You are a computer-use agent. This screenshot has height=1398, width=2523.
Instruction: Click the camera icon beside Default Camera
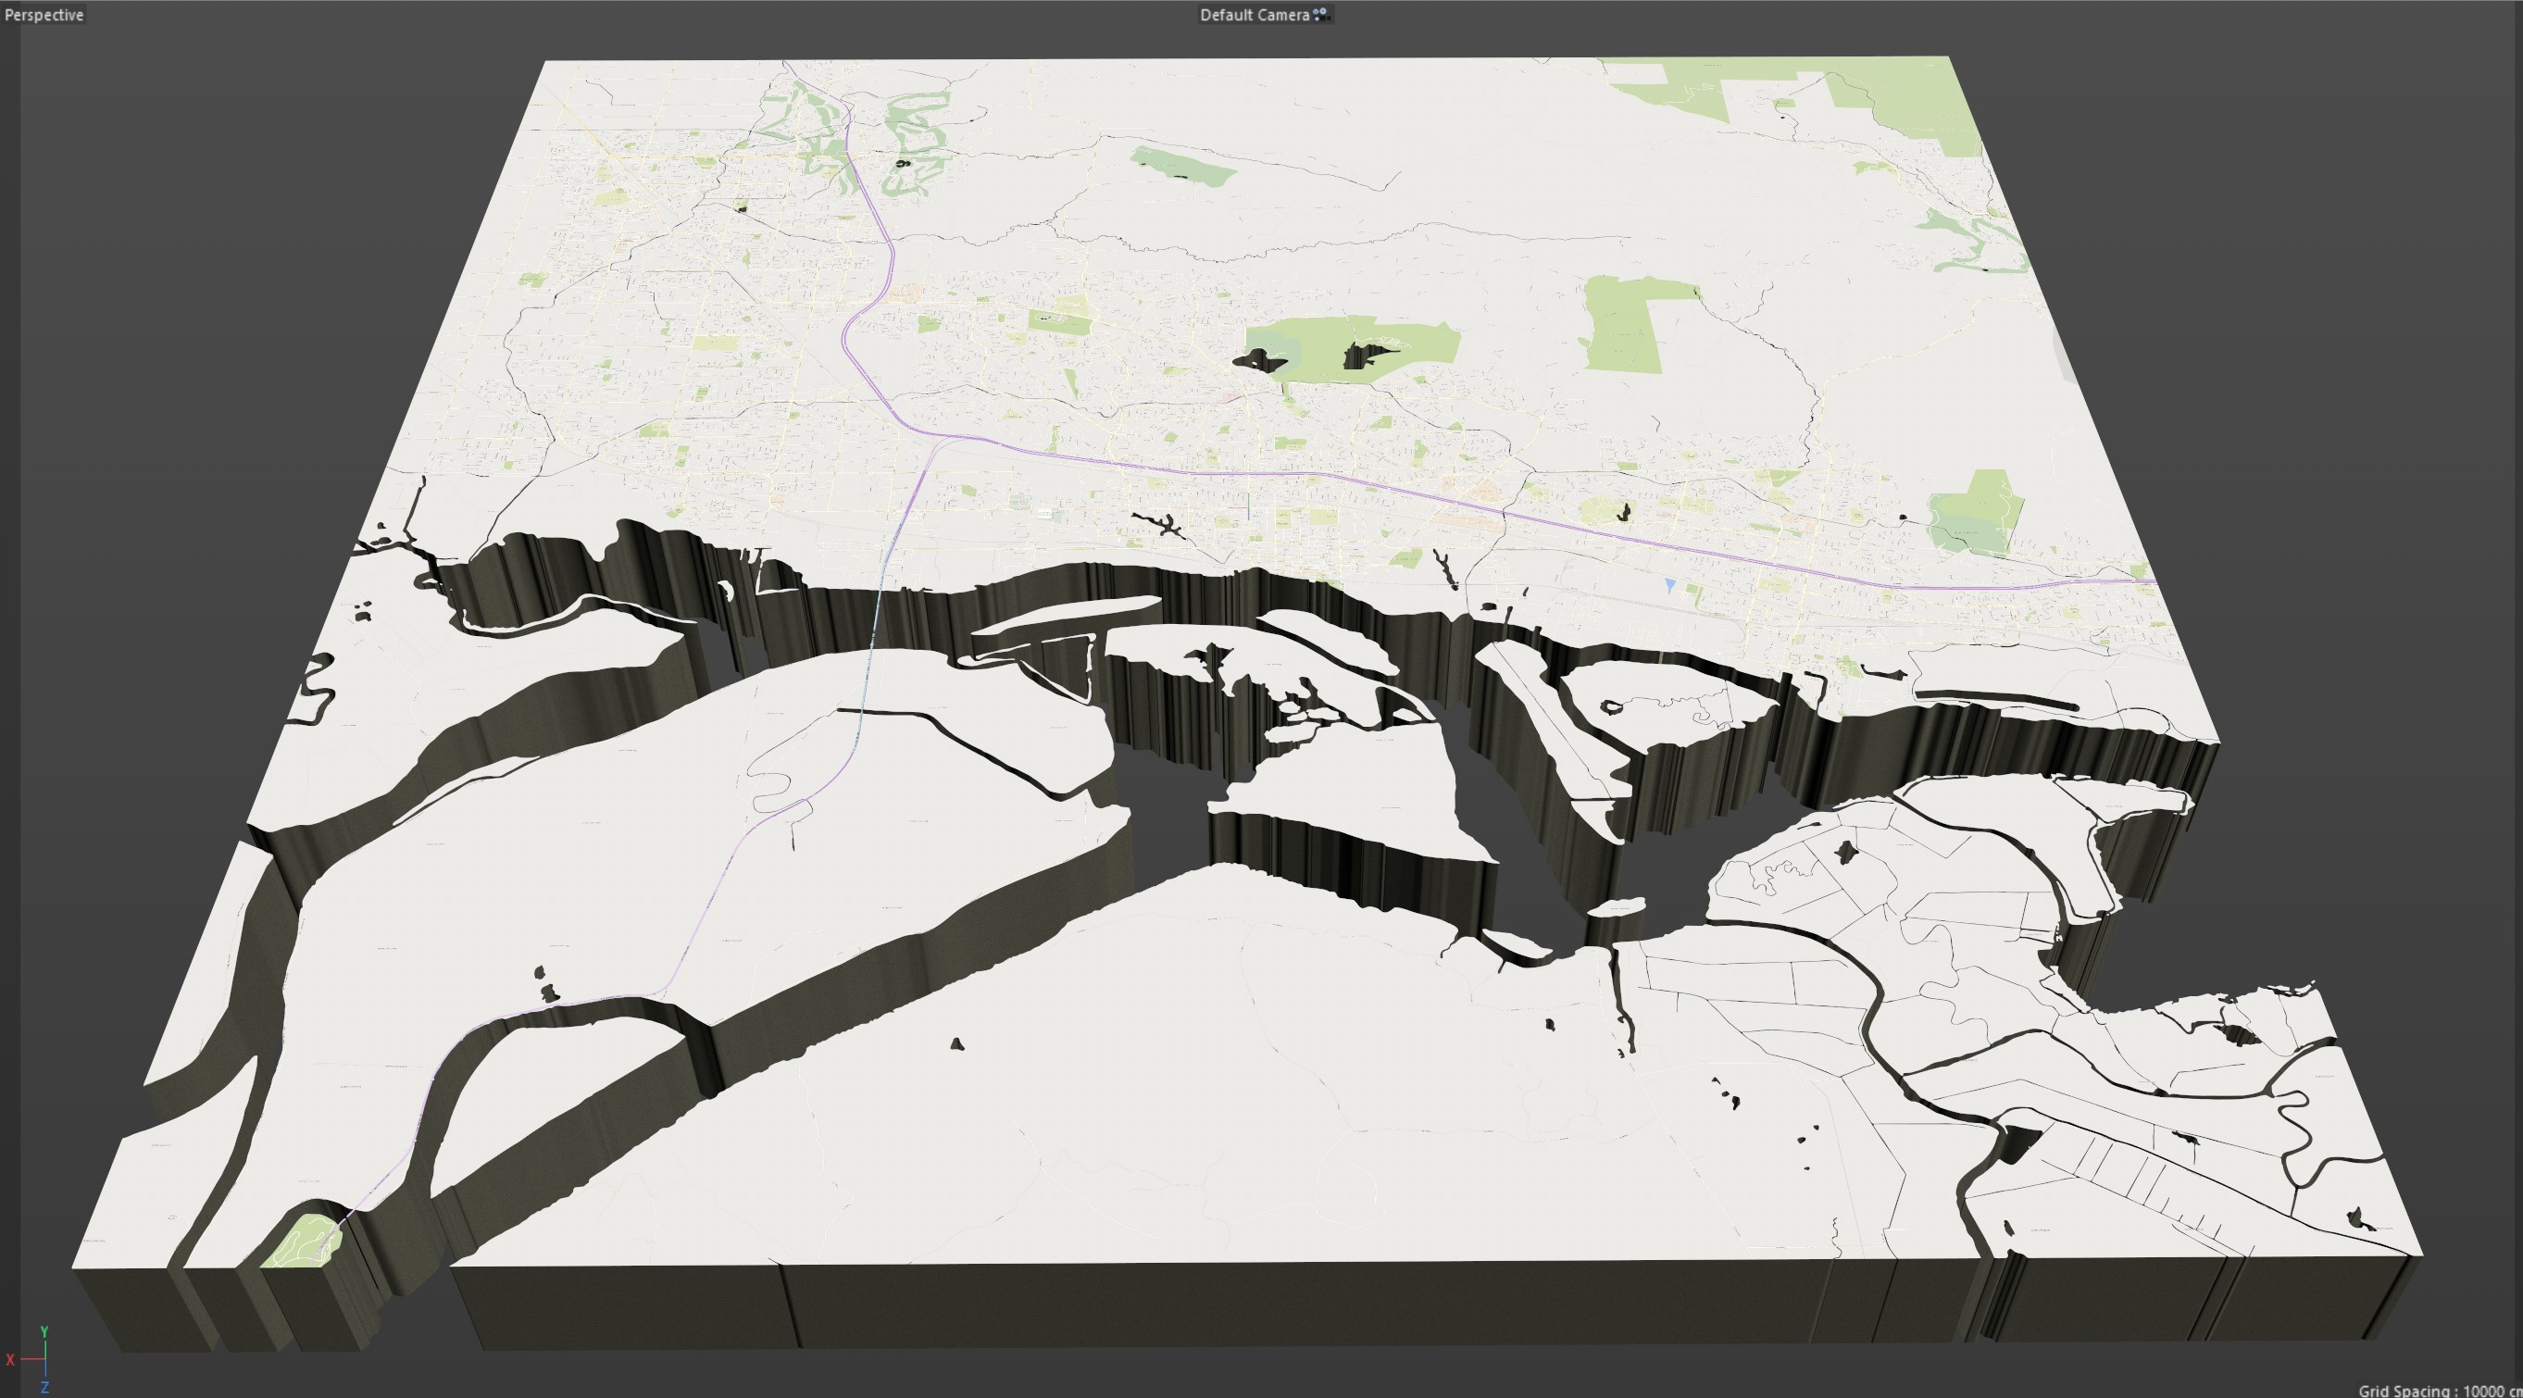pyautogui.click(x=1320, y=15)
